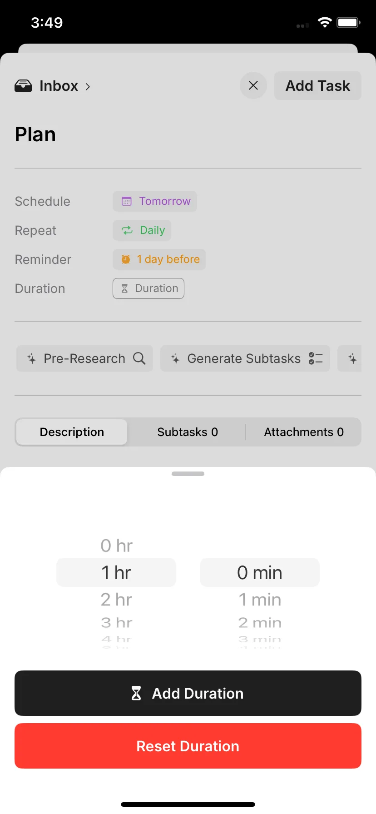This screenshot has width=376, height=814.
Task: Tap the hourglass Duration chip
Action: 148,288
